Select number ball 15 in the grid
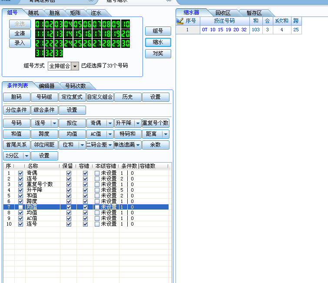328x283 pixels. click(78, 33)
